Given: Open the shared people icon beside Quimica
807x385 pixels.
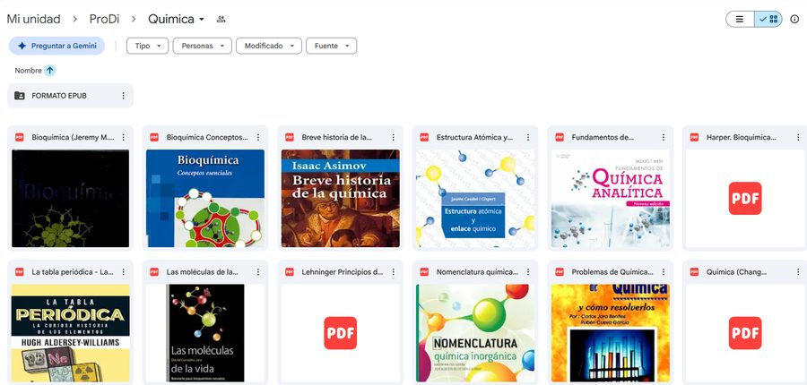Looking at the screenshot, I should point(221,19).
